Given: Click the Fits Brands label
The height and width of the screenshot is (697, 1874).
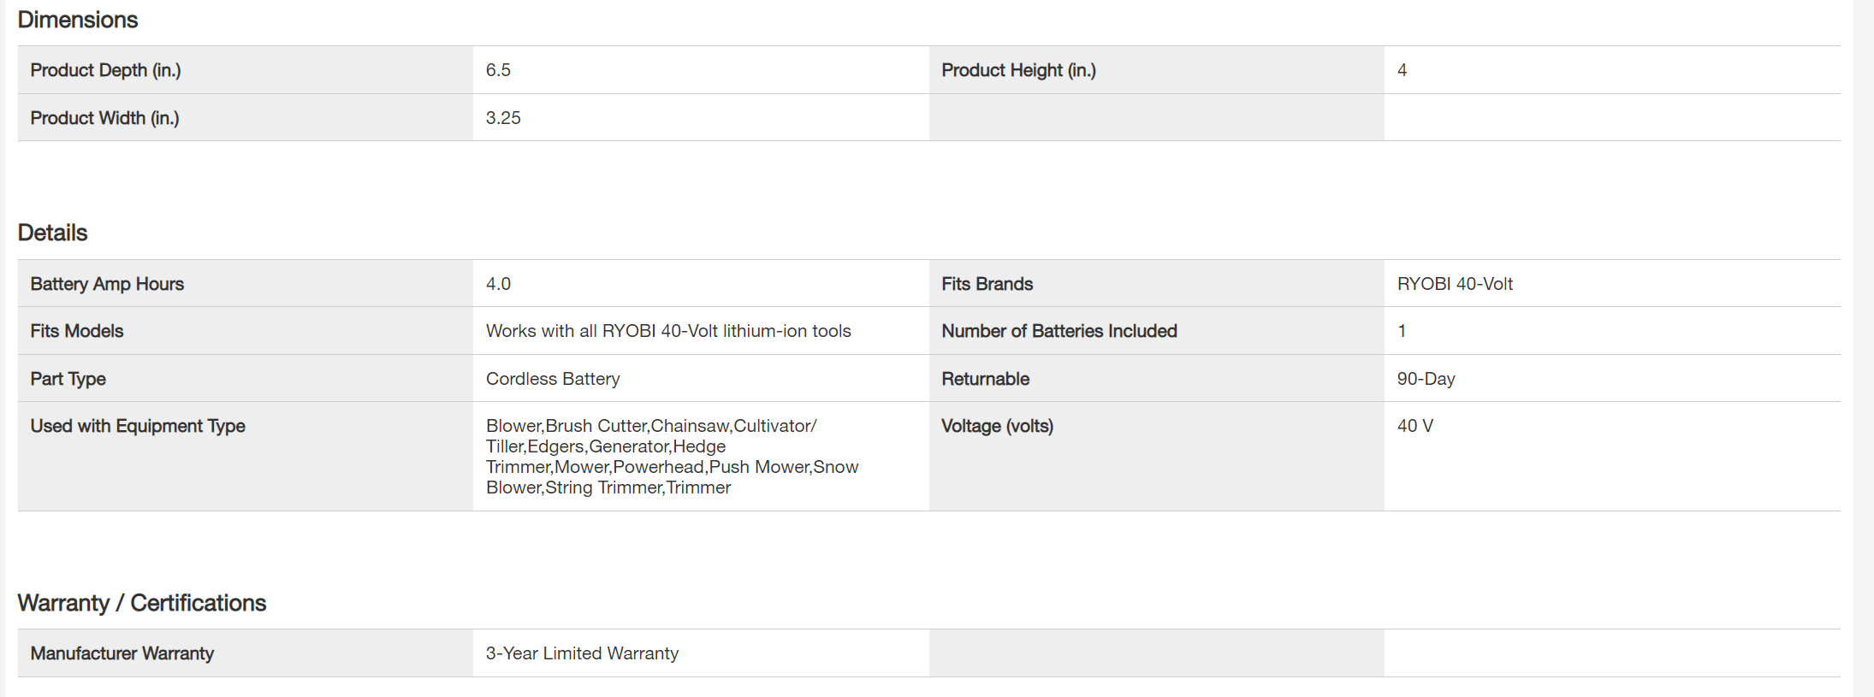Looking at the screenshot, I should pyautogui.click(x=987, y=284).
